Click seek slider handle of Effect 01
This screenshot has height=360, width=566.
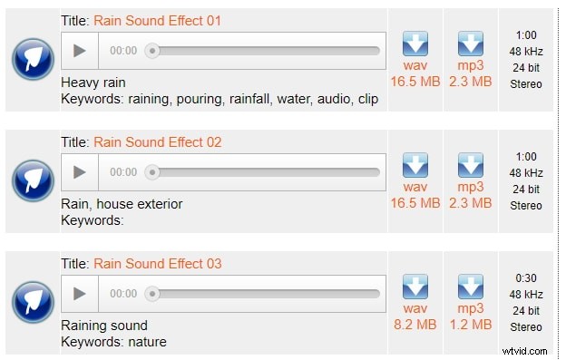click(x=152, y=51)
